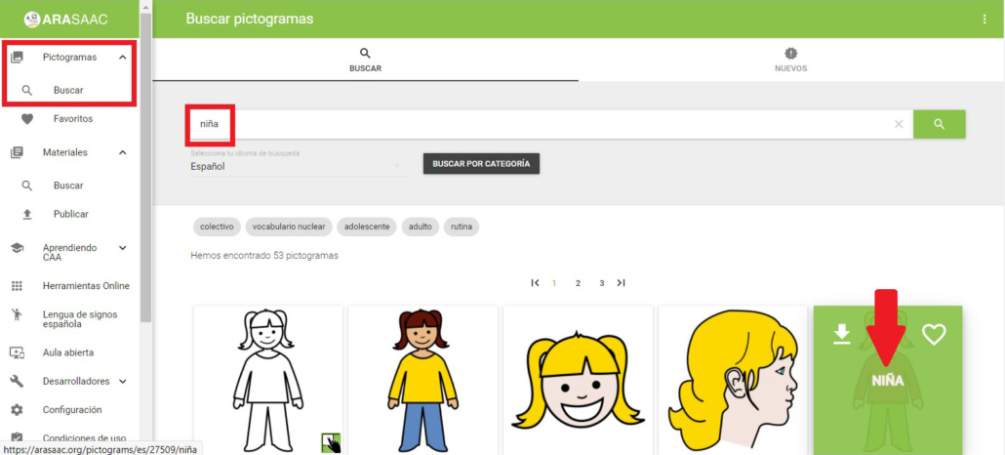Viewport: 1005px width, 455px height.
Task: Click the BUSCAR POR CATEGORÍA button
Action: coord(481,164)
